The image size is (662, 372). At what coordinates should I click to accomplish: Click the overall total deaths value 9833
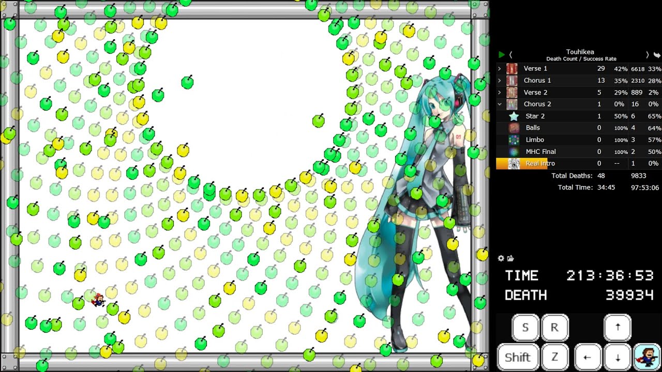[x=639, y=176]
